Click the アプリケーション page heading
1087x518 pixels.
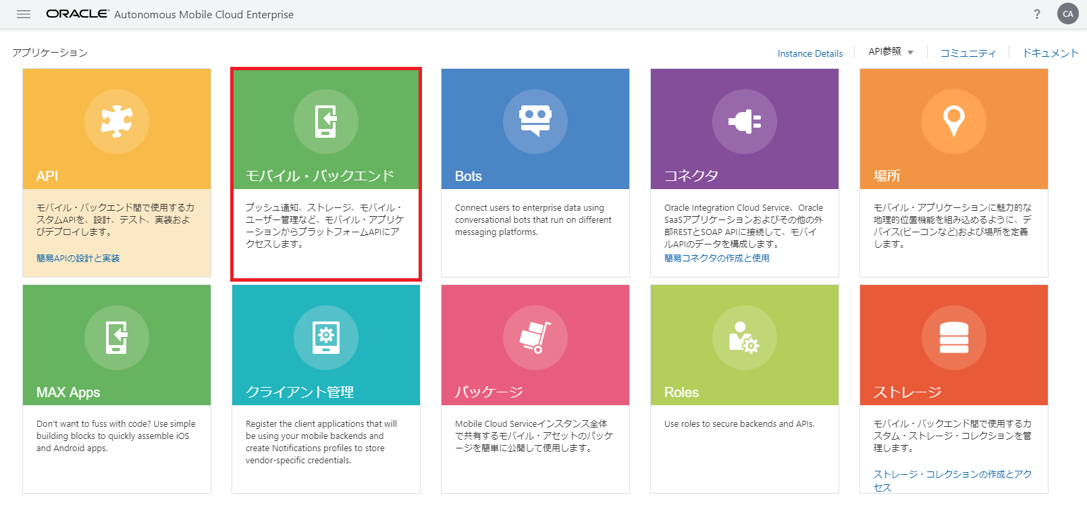[50, 53]
